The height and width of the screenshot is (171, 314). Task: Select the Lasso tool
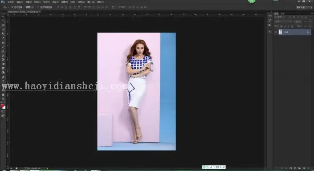3,25
